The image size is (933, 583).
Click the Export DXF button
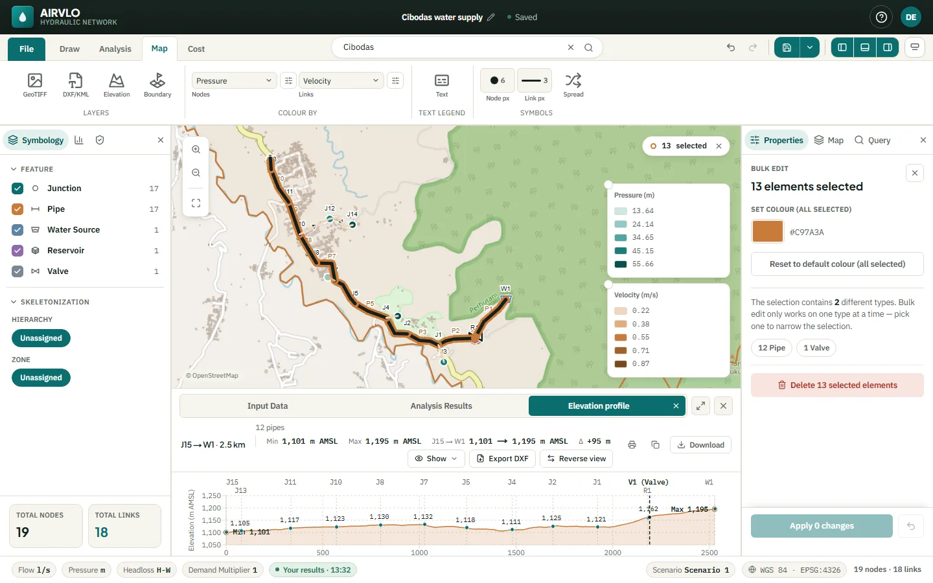click(502, 459)
